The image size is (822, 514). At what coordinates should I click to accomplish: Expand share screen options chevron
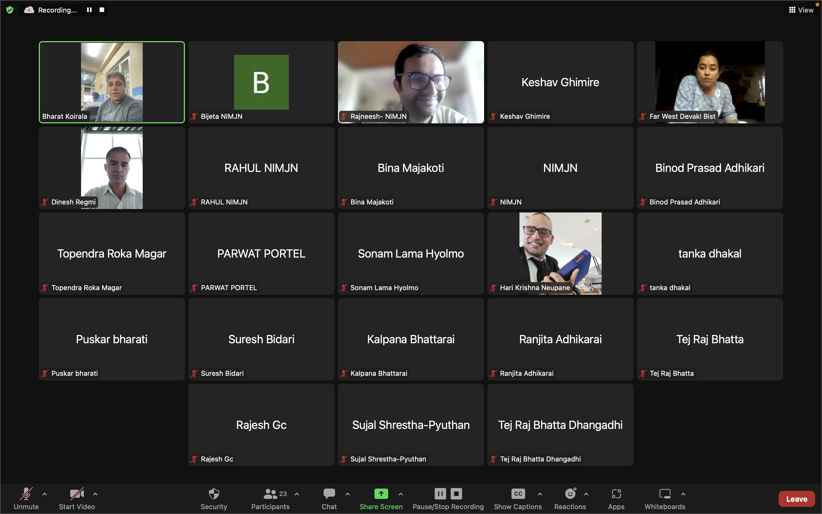click(401, 494)
